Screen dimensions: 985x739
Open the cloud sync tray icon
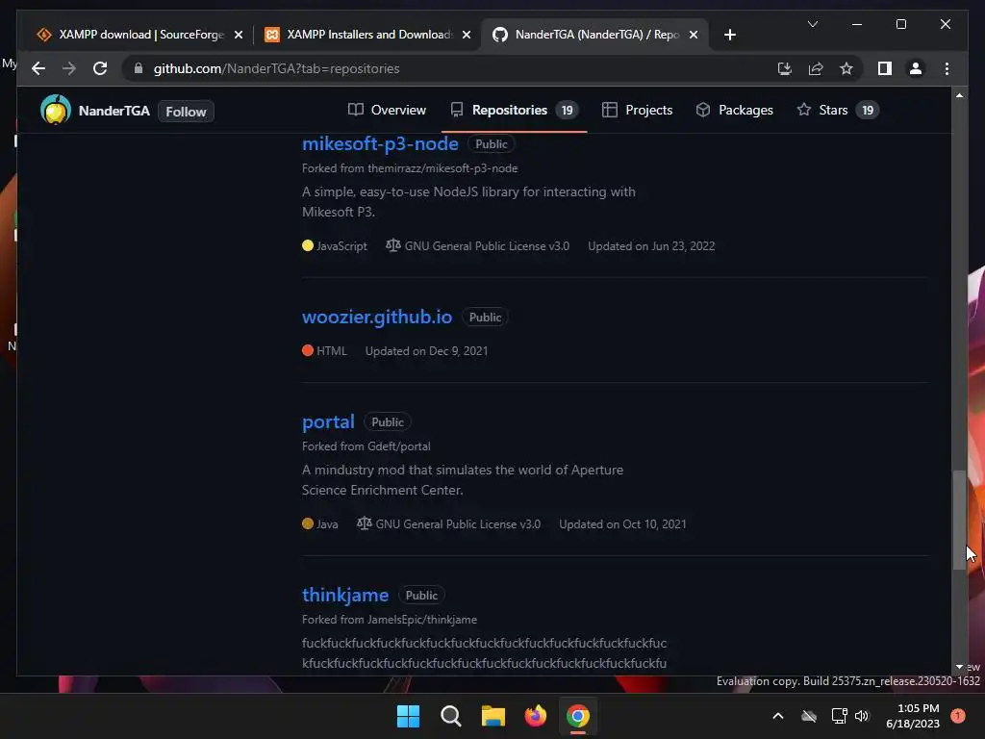coord(809,716)
